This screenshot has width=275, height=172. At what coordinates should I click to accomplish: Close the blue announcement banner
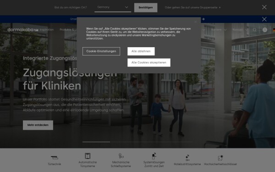pos(264,19)
